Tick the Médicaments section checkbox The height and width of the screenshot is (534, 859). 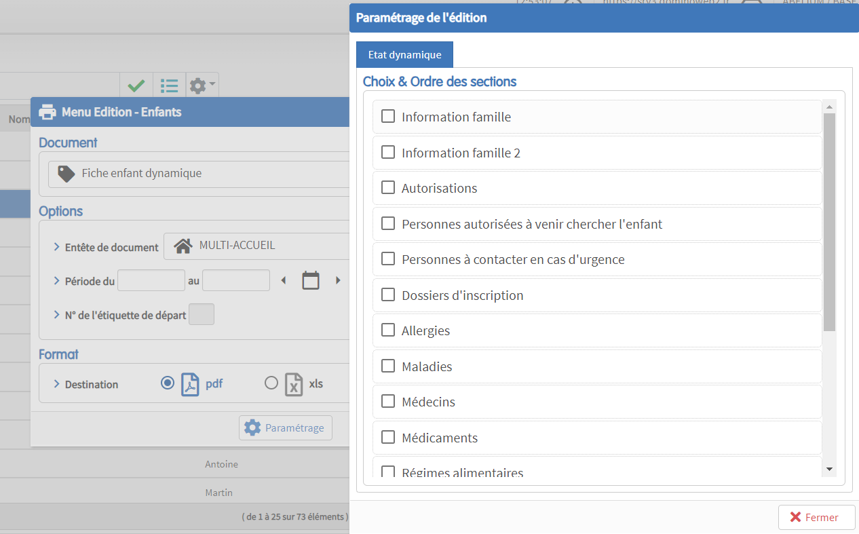388,437
